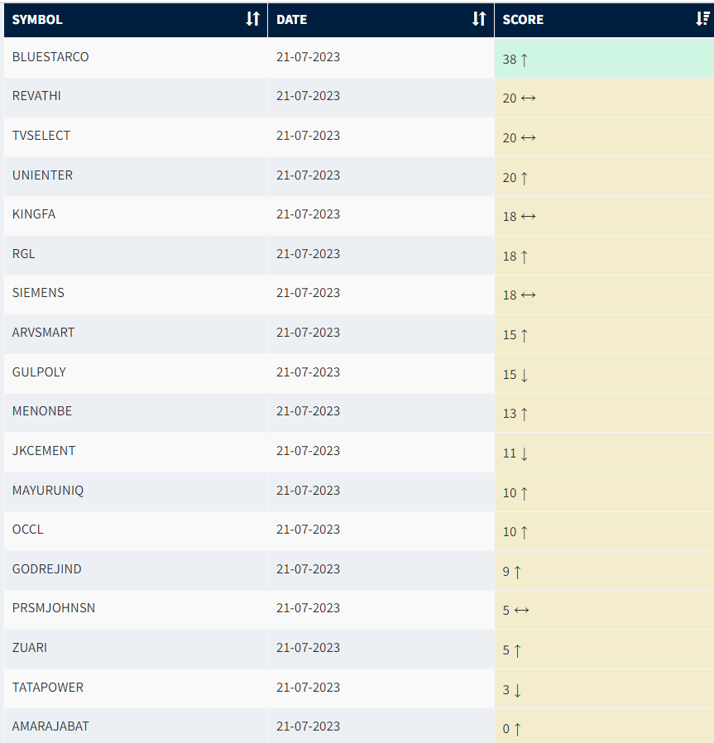Click the date in JKCEMENT's row
The width and height of the screenshot is (714, 743).
[x=308, y=451]
